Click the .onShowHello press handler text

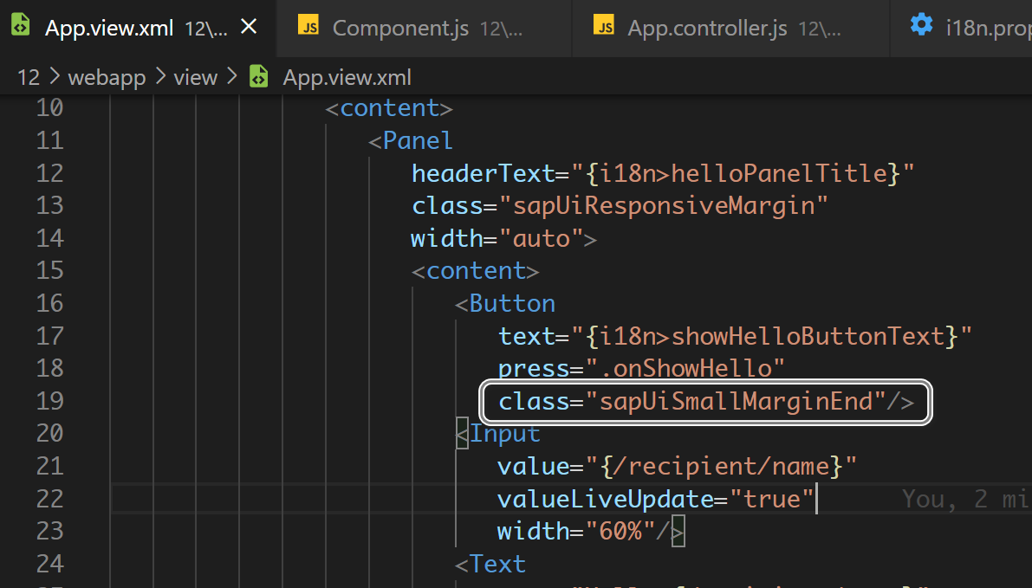[x=685, y=368]
